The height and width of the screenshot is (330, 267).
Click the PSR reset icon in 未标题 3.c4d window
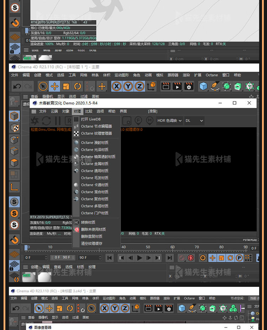(x=81, y=308)
